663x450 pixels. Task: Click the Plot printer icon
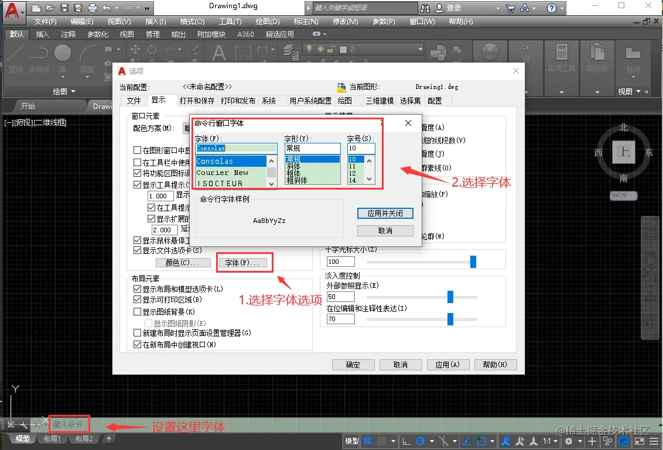coord(92,8)
